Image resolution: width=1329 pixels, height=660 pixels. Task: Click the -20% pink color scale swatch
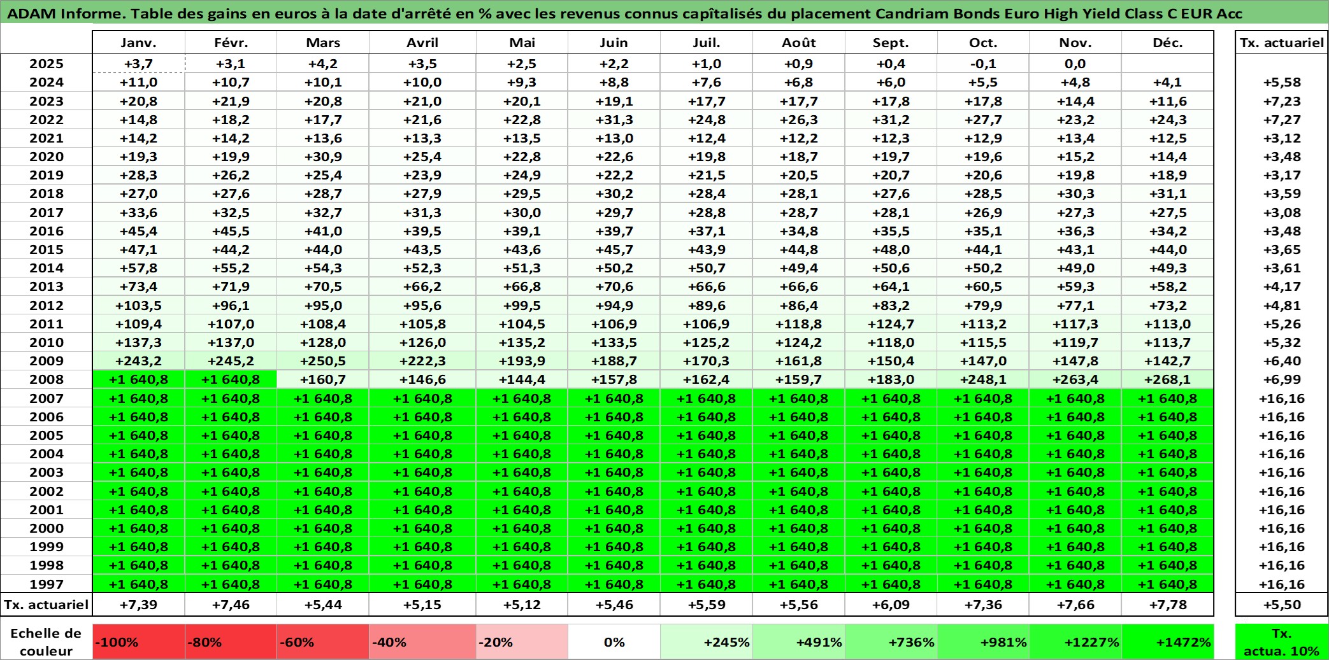pyautogui.click(x=522, y=642)
